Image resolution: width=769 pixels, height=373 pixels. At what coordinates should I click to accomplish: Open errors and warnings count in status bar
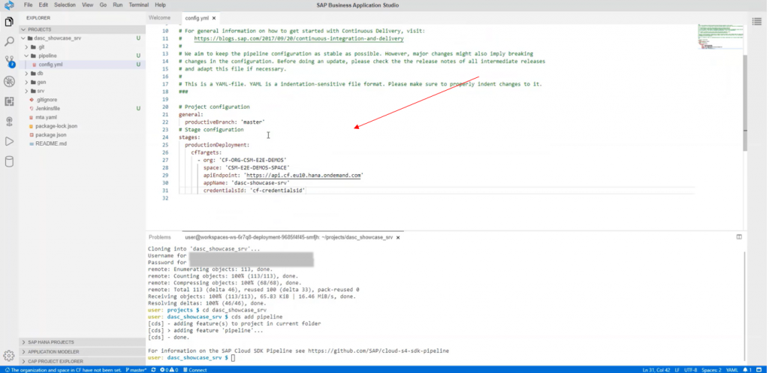(169, 370)
